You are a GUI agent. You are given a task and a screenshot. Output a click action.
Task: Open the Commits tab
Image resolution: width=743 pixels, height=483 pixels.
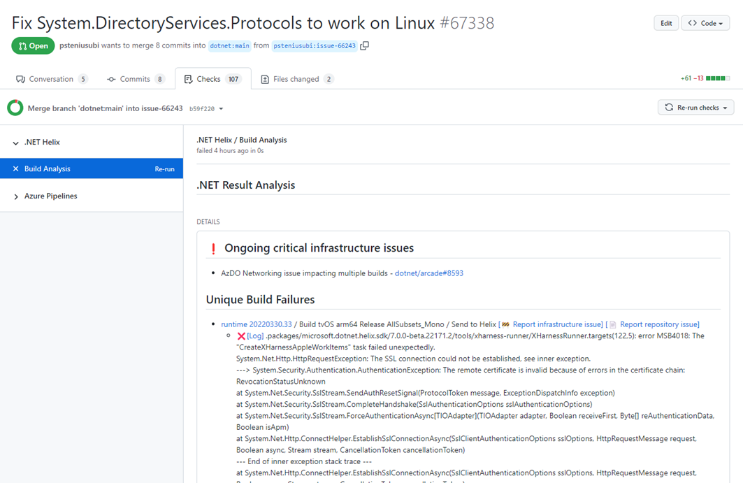135,79
